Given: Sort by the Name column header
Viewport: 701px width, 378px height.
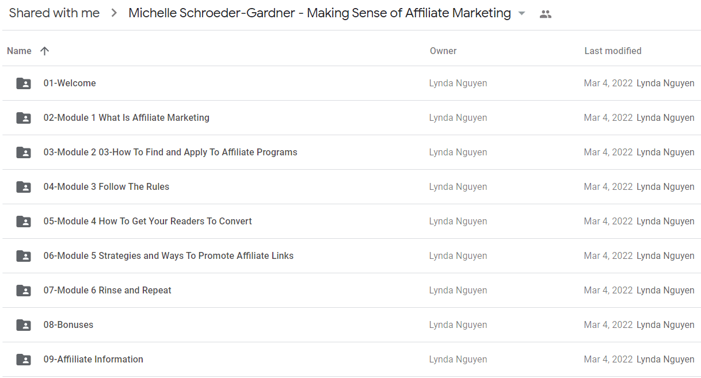Looking at the screenshot, I should click(x=19, y=51).
